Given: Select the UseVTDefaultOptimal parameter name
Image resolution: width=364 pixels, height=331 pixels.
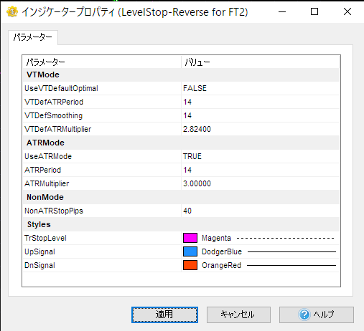Looking at the screenshot, I should pos(61,88).
